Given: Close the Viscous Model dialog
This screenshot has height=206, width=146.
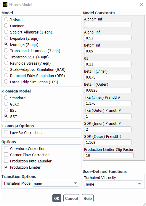Looking at the screenshot, I should [141, 5].
